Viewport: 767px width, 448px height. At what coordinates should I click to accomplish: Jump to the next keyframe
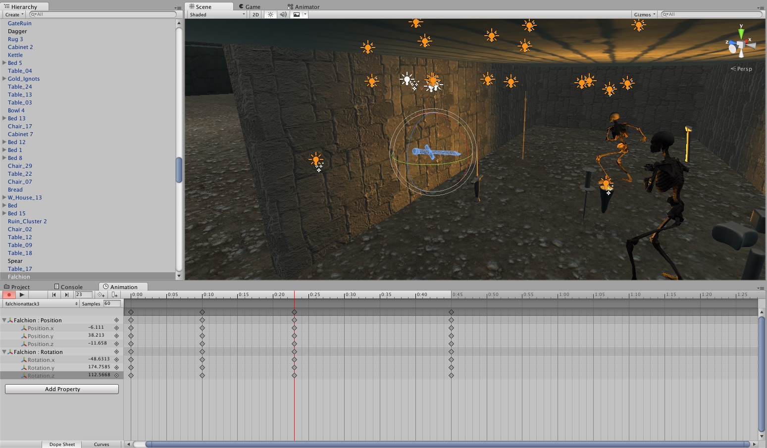point(67,295)
